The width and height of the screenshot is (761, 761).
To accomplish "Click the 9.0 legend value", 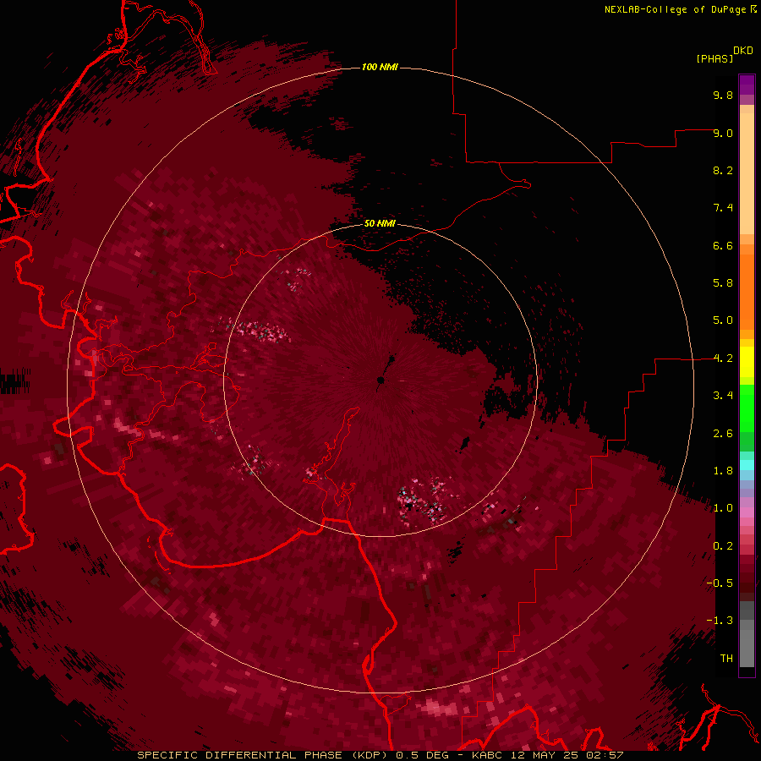I will click(x=723, y=133).
